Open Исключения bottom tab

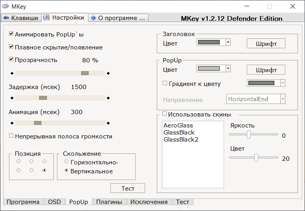149,202
